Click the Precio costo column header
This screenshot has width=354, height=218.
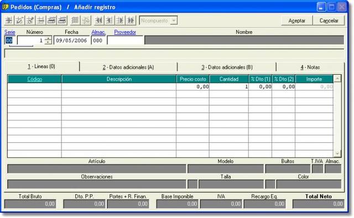[193, 79]
